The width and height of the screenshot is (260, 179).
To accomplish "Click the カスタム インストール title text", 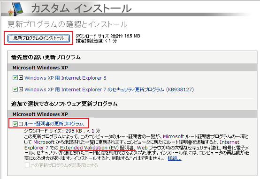I will point(81,8).
